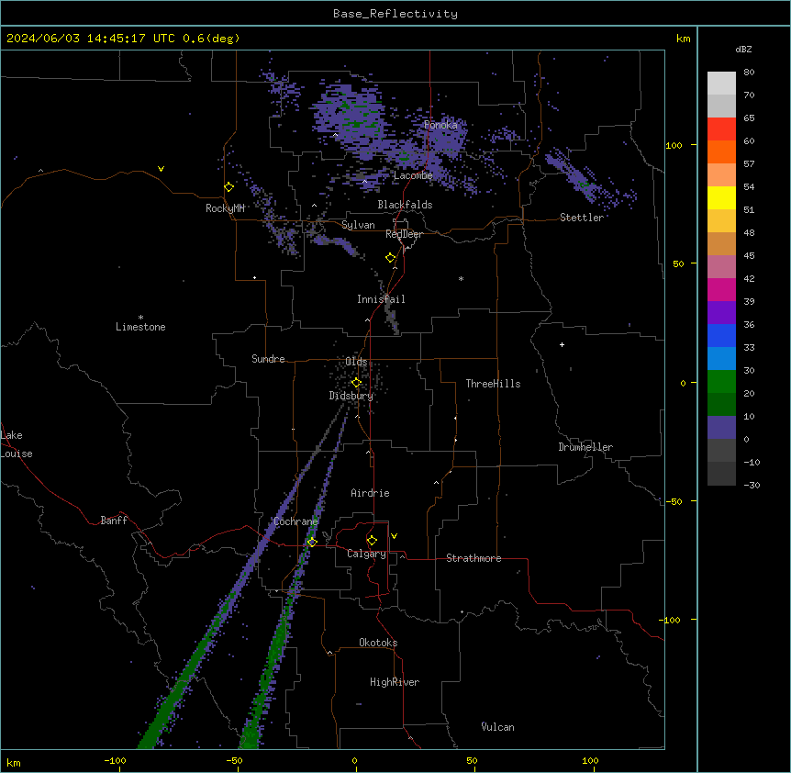Select the magenta swatch between 42 and 39 dBZ

[721, 289]
